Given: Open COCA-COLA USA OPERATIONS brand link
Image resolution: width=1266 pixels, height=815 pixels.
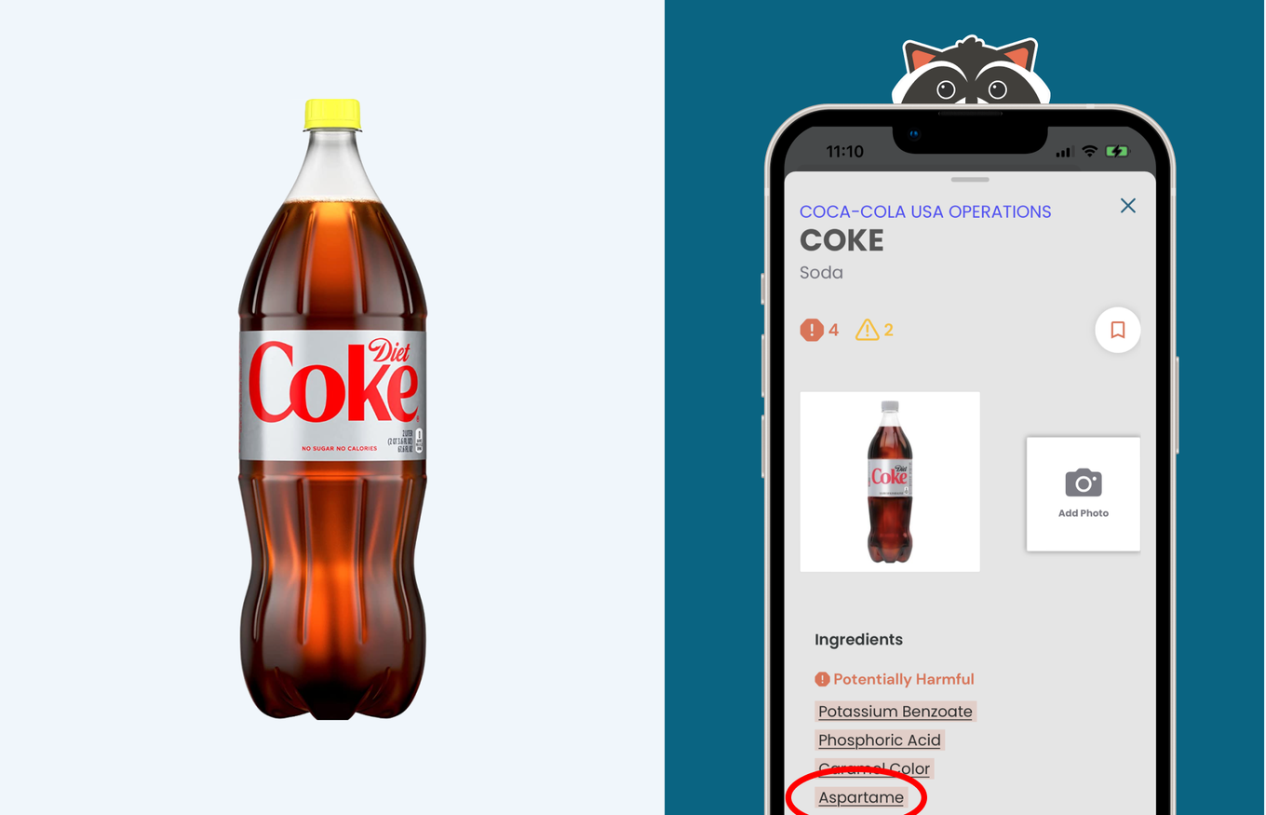Looking at the screenshot, I should coord(925,211).
